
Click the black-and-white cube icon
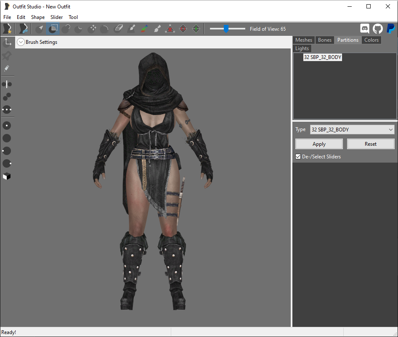(7, 176)
